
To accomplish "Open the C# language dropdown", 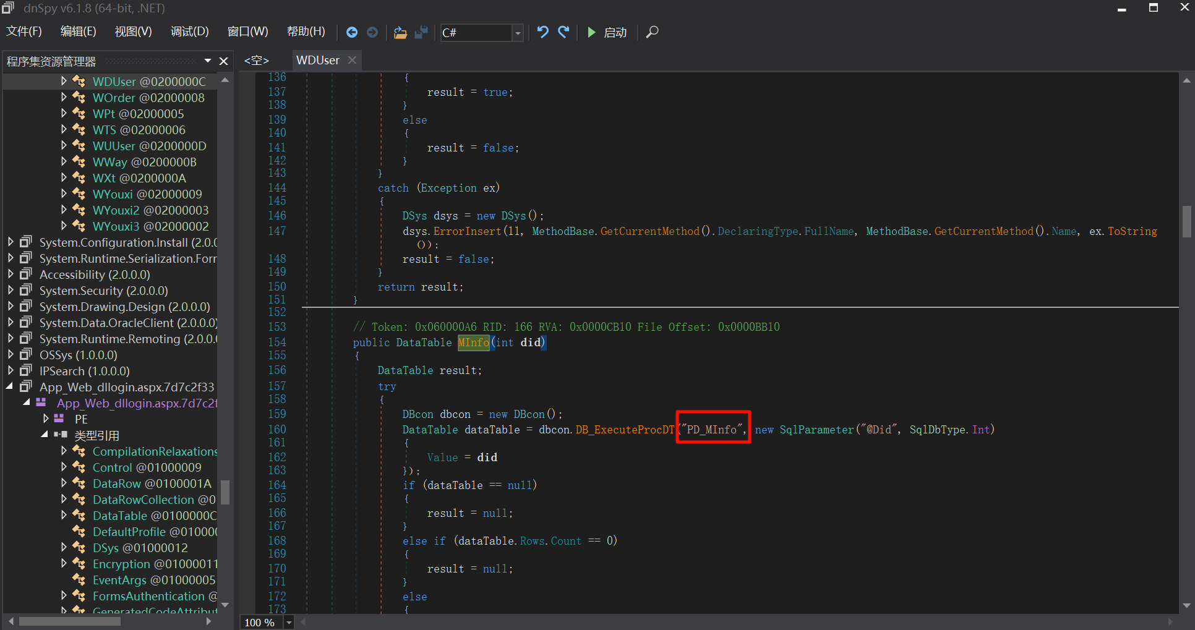I will 518,33.
